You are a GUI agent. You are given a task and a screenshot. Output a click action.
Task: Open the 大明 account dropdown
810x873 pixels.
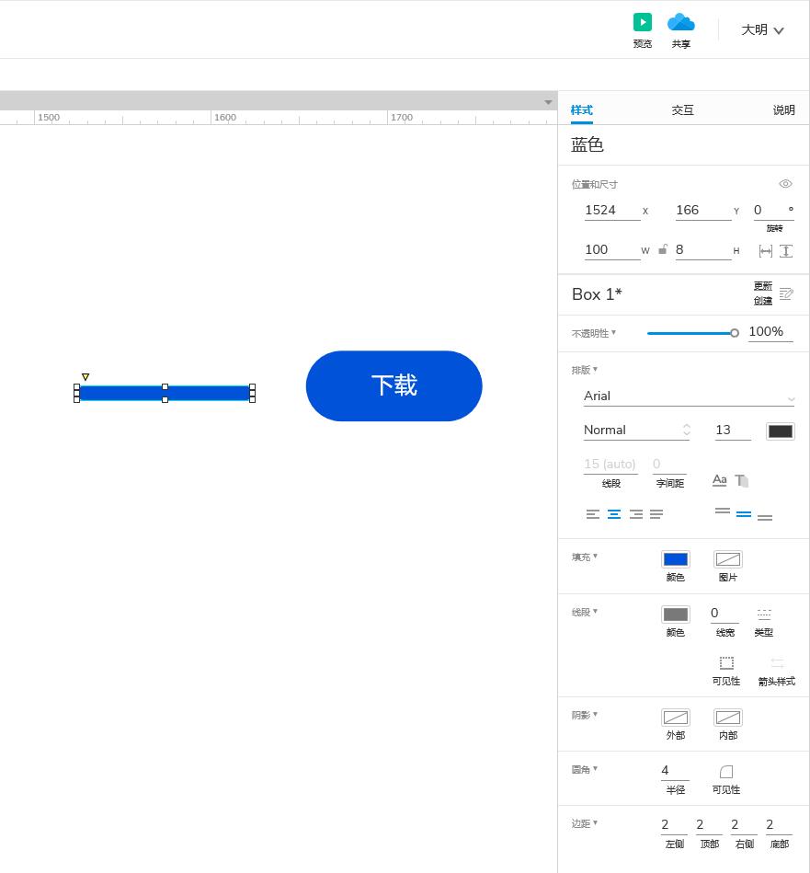pos(762,30)
